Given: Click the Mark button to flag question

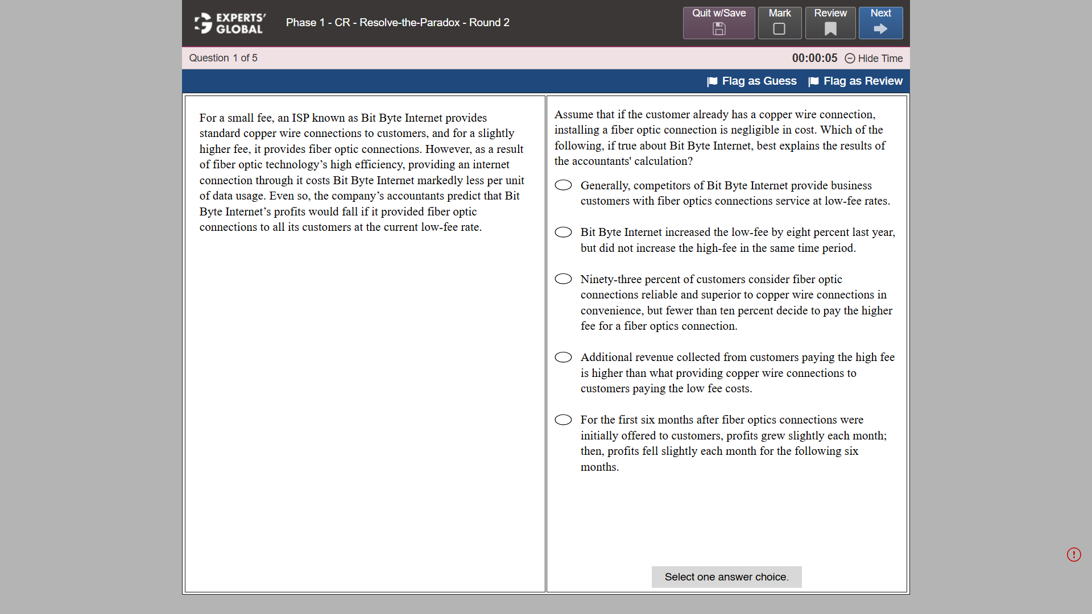Looking at the screenshot, I should tap(779, 23).
